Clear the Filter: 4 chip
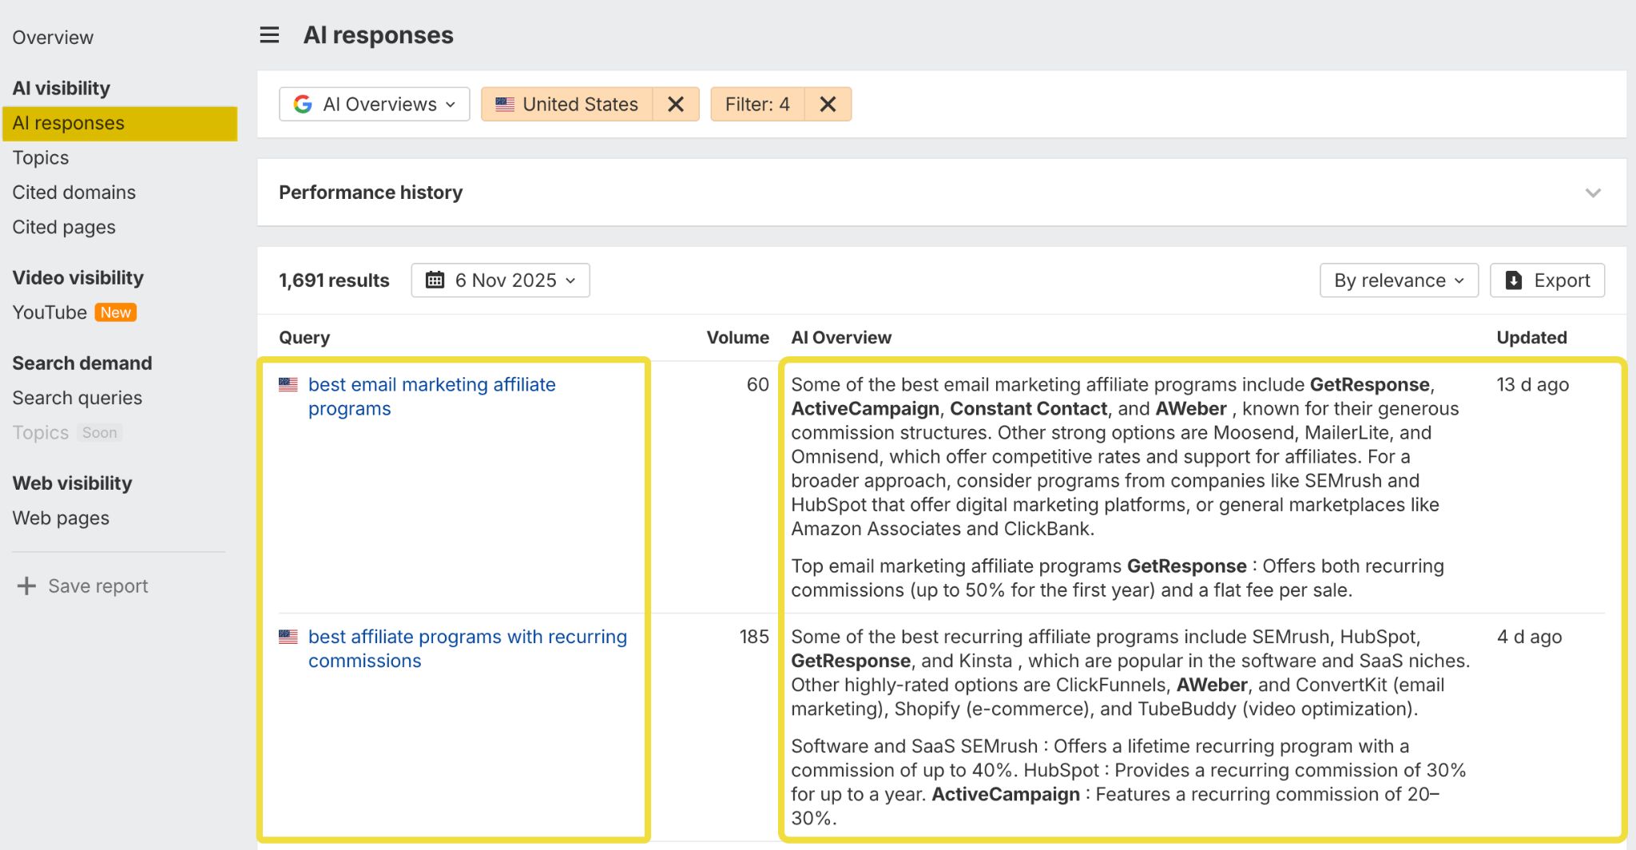The width and height of the screenshot is (1636, 850). click(828, 105)
